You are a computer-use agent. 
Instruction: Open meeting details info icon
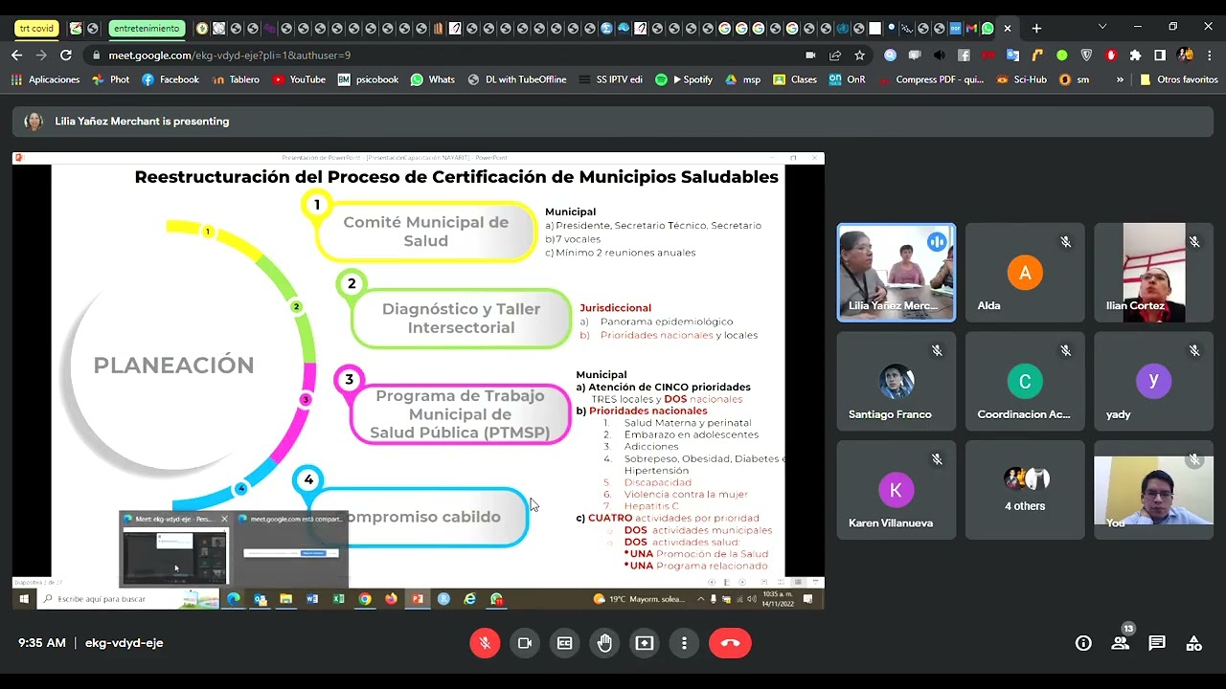tap(1083, 643)
